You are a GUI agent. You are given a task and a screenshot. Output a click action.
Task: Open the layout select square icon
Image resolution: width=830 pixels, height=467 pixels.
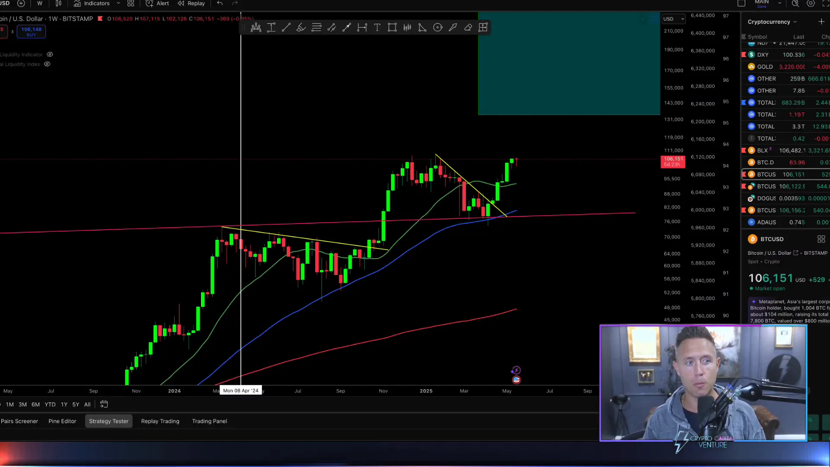point(741,3)
